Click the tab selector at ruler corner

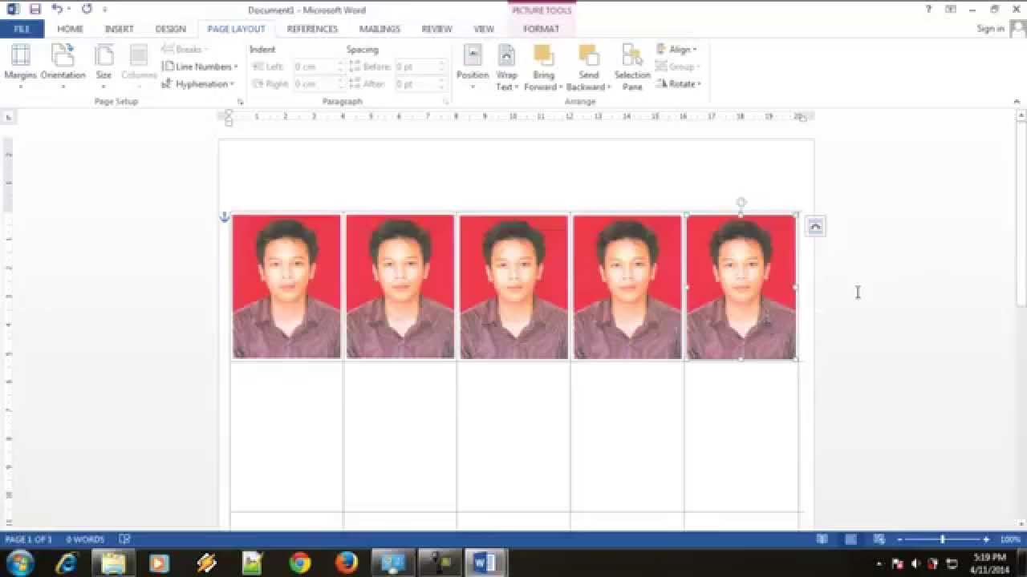coord(8,117)
